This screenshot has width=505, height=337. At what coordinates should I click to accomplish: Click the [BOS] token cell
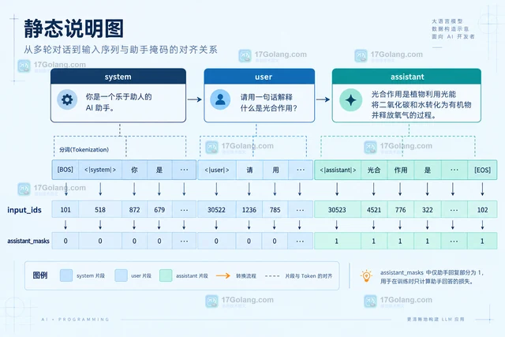[x=65, y=170]
